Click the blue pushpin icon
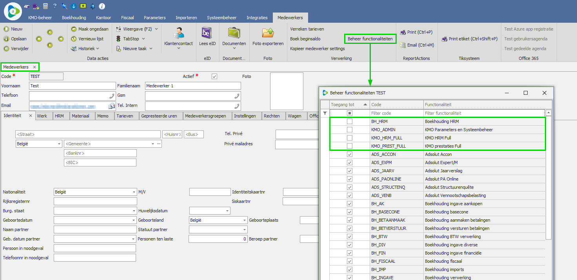The image size is (577, 280). pos(64,6)
